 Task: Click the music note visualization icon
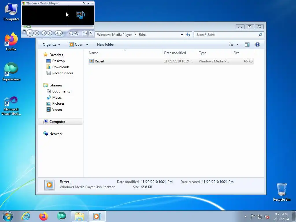coord(81,15)
